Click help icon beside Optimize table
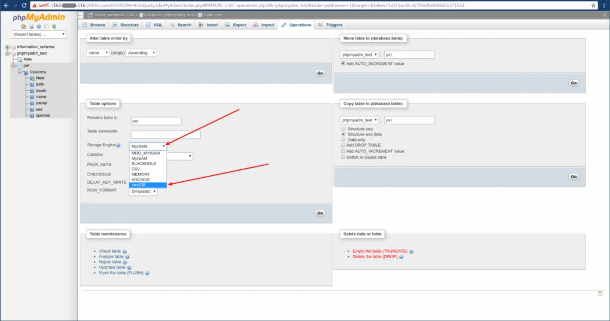 point(129,268)
